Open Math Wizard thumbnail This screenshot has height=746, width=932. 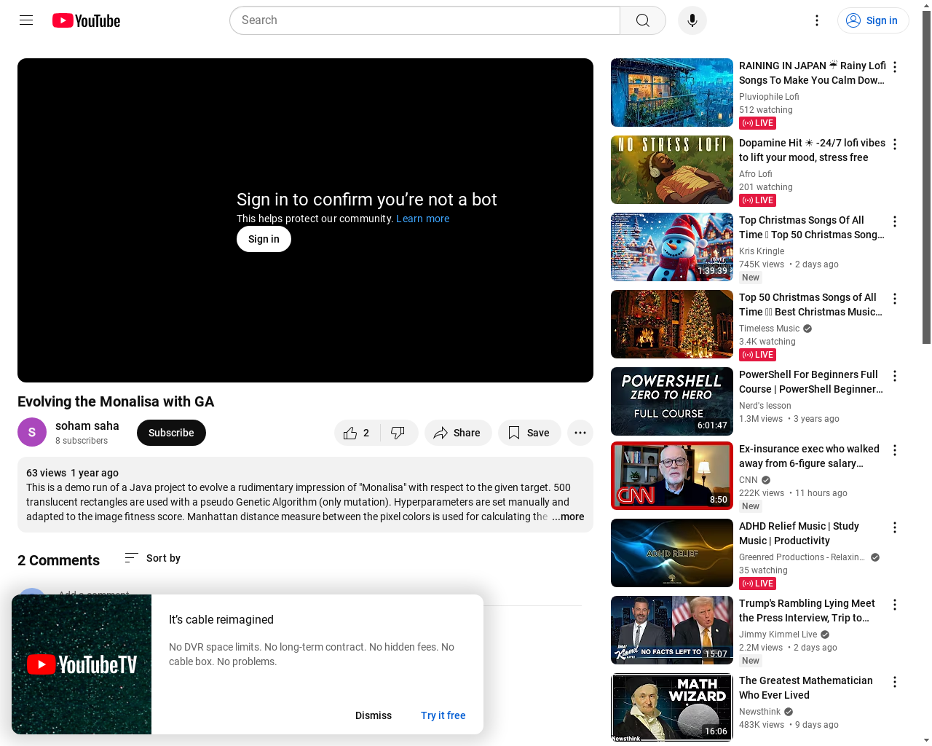(672, 707)
